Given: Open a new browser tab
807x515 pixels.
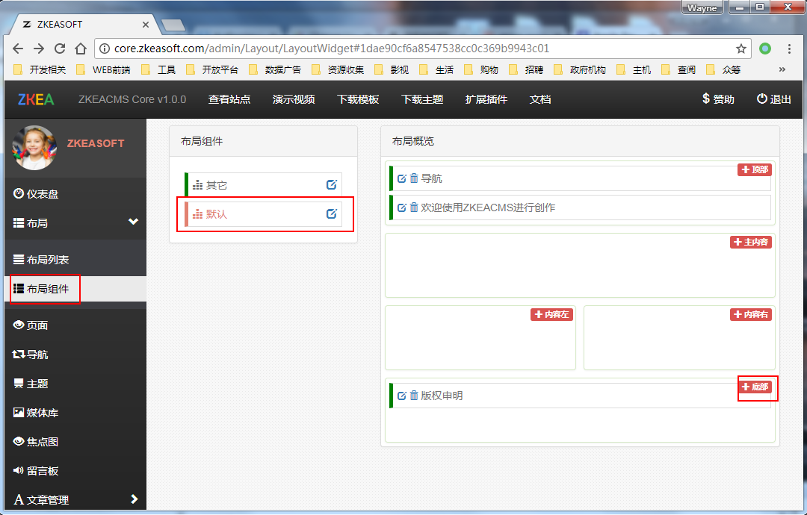Looking at the screenshot, I should tap(173, 25).
